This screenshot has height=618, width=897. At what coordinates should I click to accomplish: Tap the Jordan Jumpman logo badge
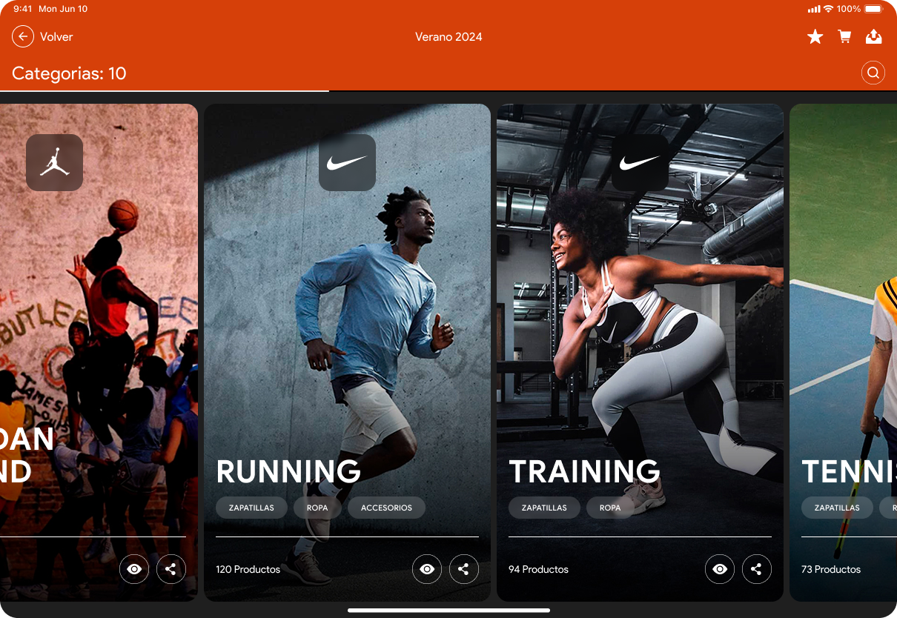tap(55, 162)
